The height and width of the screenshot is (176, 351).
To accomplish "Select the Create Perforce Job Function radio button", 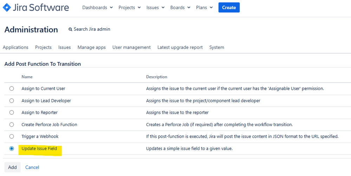I will (x=12, y=124).
